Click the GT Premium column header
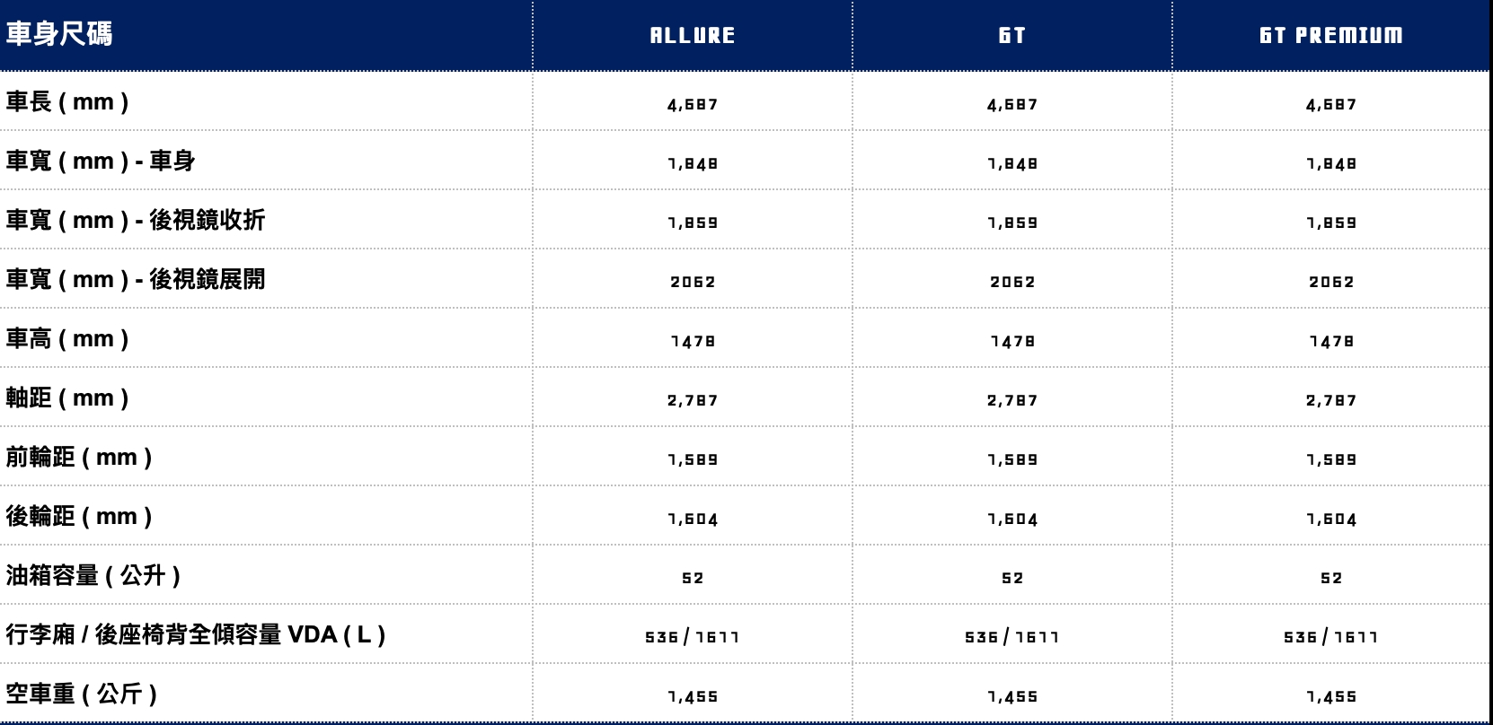The width and height of the screenshot is (1493, 725). pos(1331,35)
